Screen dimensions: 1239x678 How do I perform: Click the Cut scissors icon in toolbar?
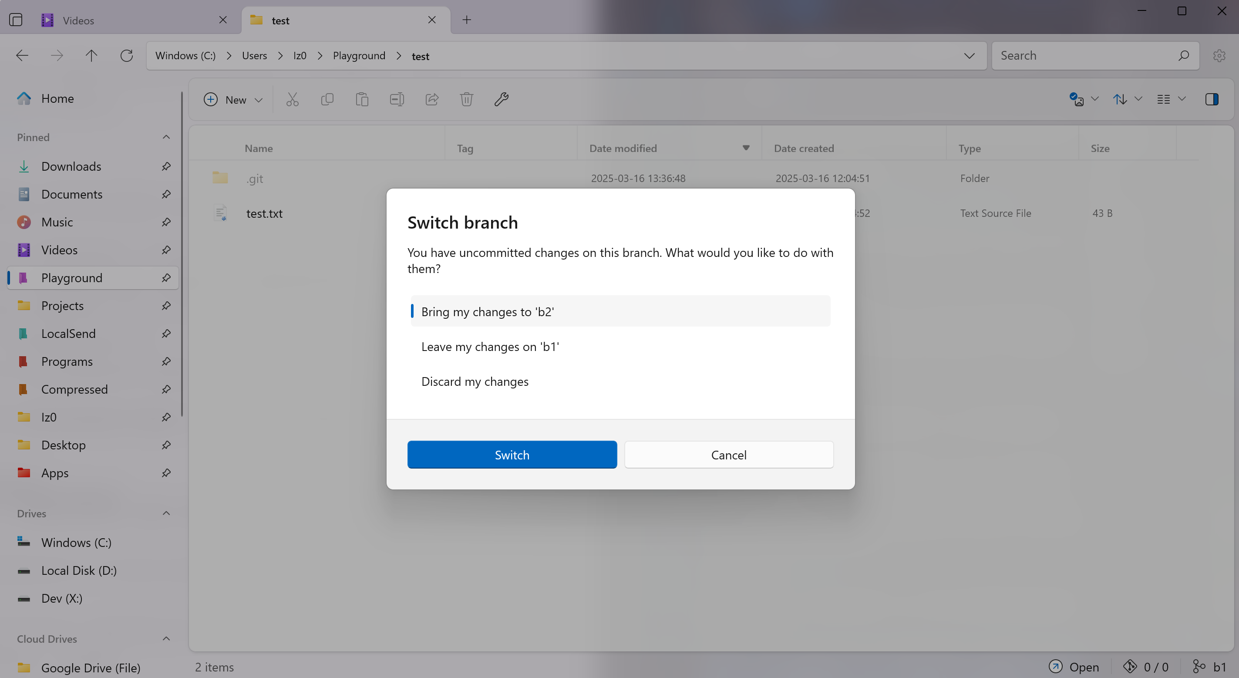pos(293,100)
